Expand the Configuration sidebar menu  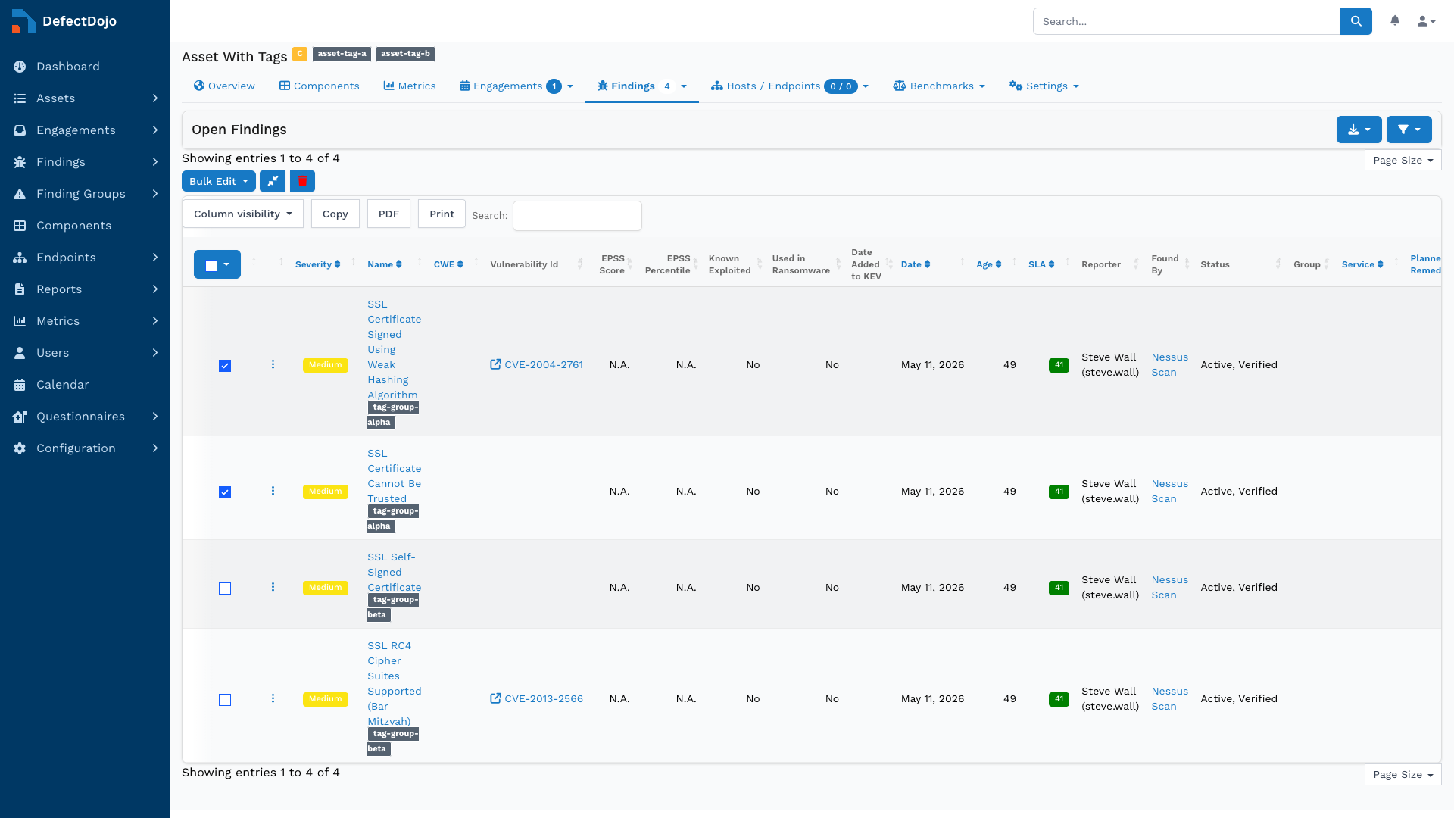[x=85, y=448]
